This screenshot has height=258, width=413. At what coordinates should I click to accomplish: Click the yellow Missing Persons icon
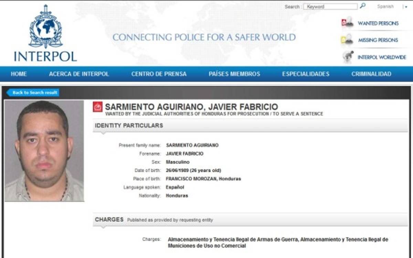click(347, 40)
